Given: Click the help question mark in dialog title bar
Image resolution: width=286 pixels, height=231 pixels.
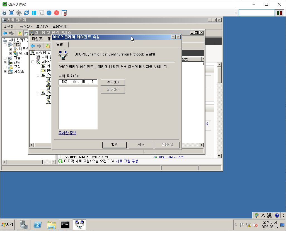Looking at the screenshot, I should tap(173, 37).
